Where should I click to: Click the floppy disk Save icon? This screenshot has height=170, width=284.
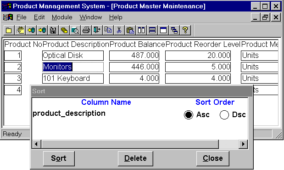[53, 30]
